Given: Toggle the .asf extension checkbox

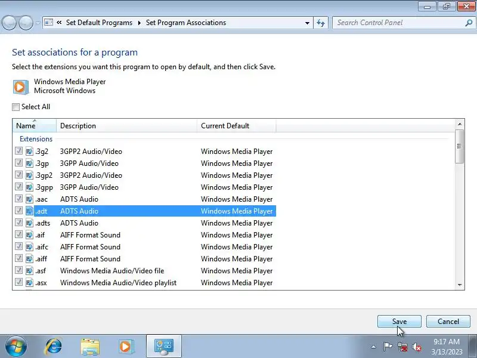Looking at the screenshot, I should (x=19, y=270).
